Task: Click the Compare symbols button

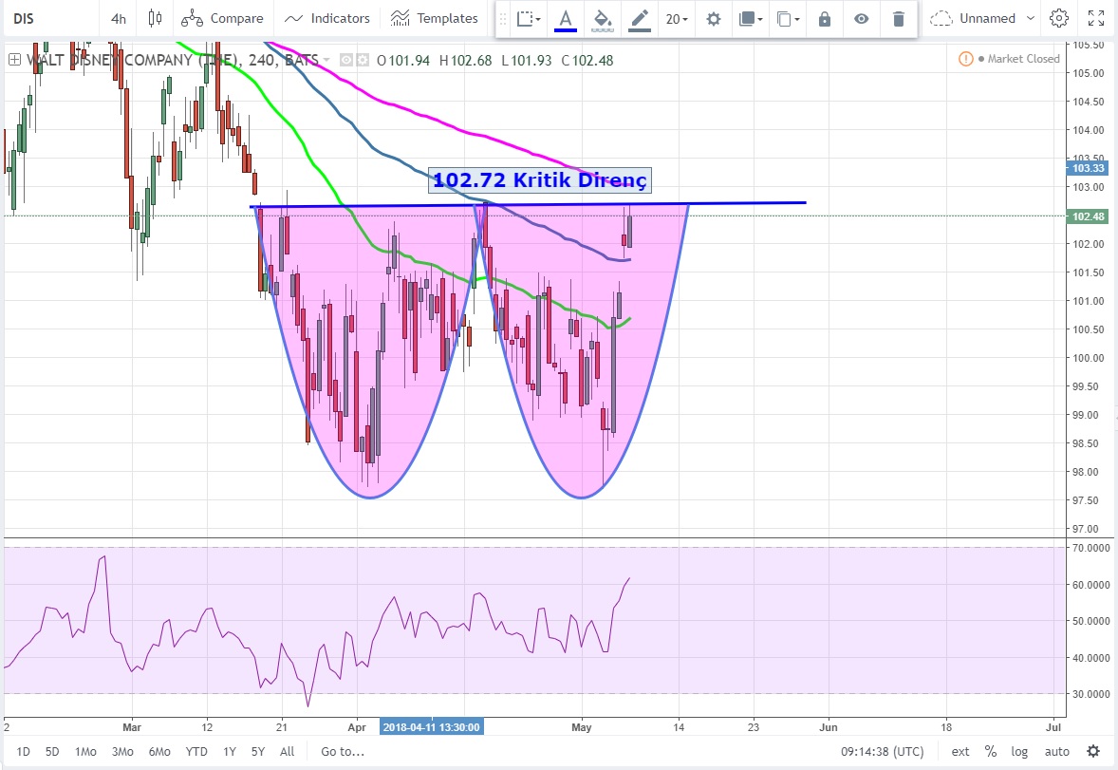Action: (222, 18)
